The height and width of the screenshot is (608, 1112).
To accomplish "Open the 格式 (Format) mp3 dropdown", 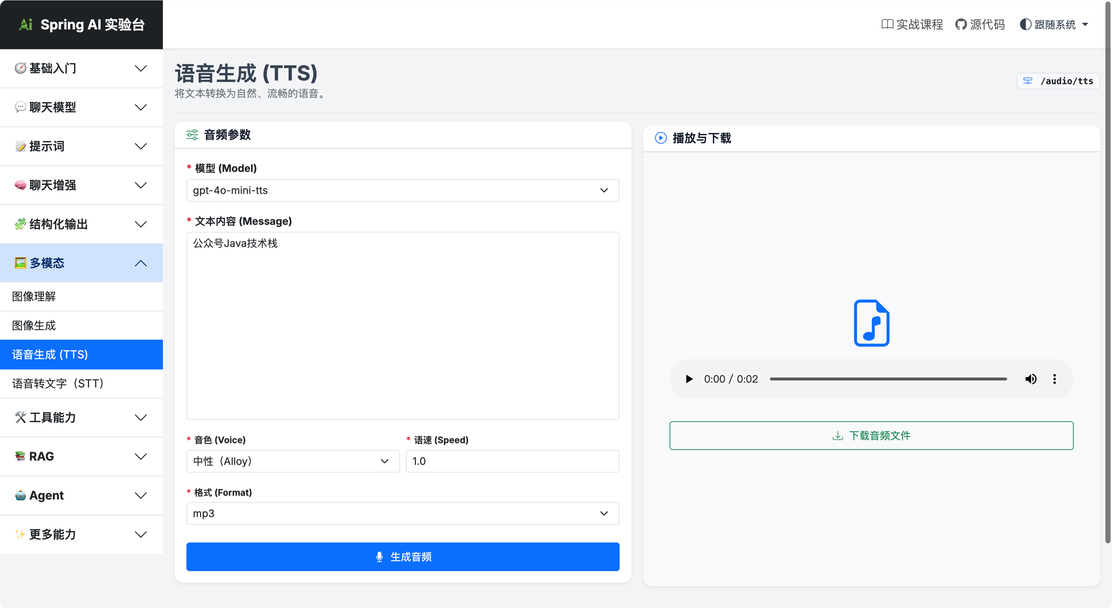I will click(403, 514).
